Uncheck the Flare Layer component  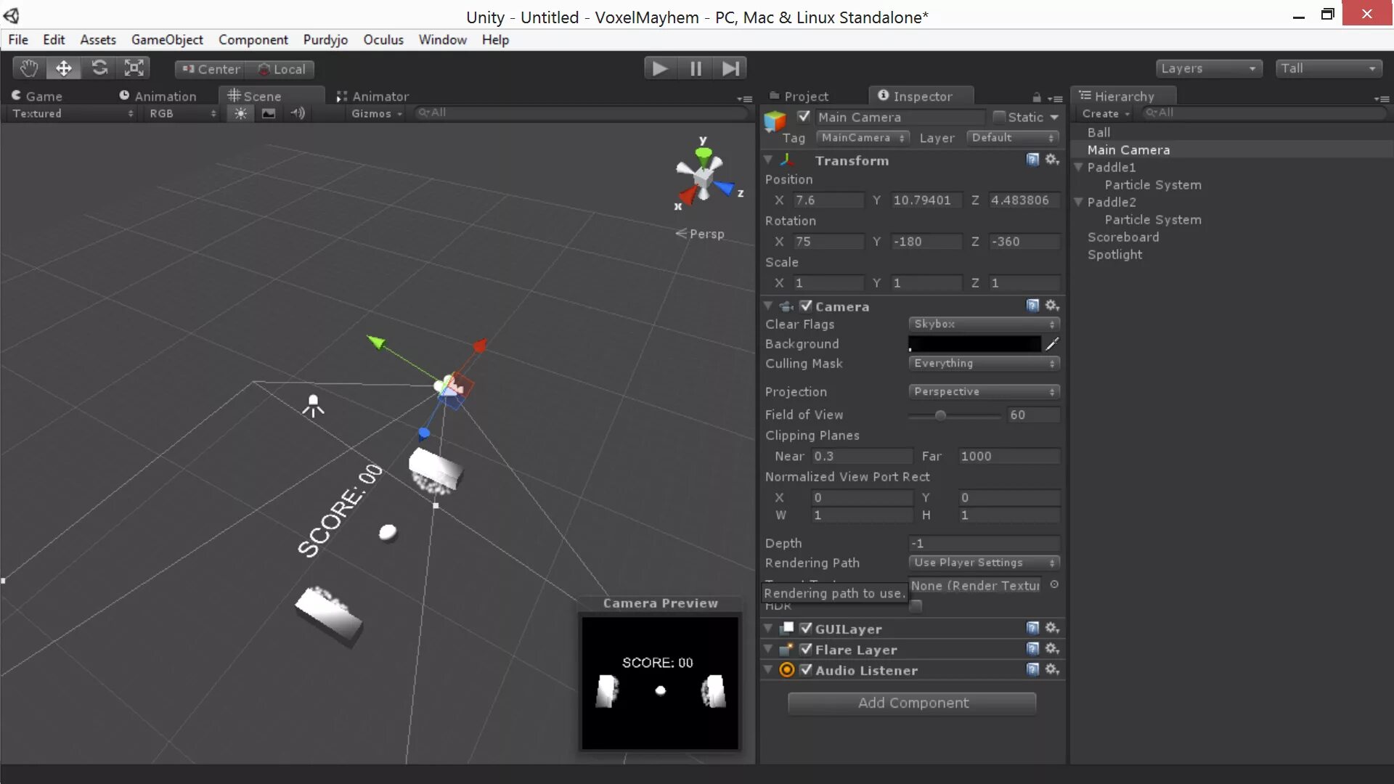[x=805, y=649]
